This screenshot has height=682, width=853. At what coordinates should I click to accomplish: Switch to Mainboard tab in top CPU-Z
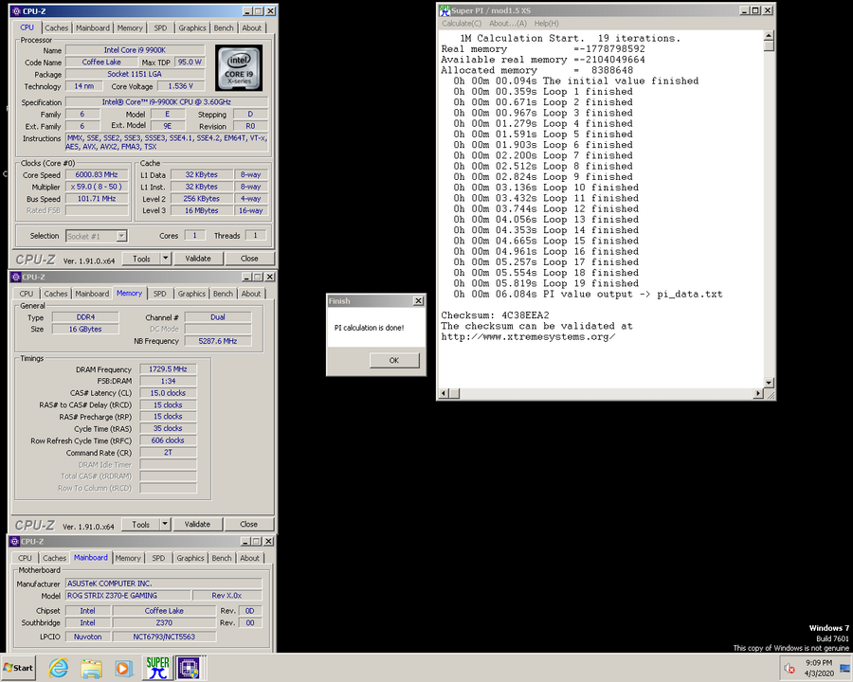93,27
